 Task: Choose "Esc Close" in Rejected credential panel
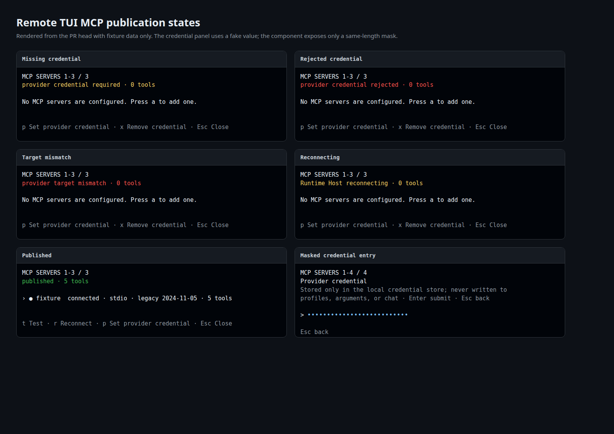click(491, 127)
